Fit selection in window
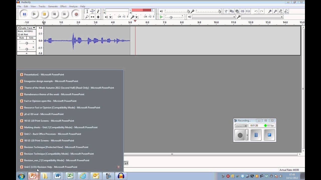 click(281, 11)
